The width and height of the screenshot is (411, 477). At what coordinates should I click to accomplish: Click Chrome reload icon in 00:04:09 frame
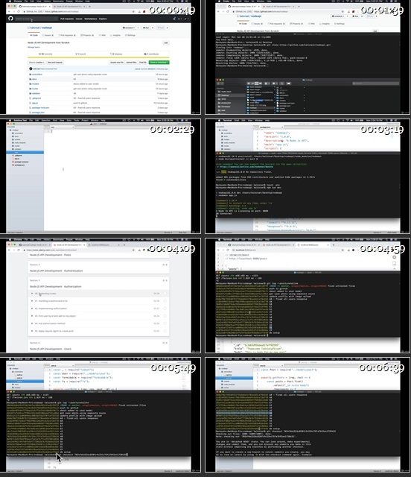(x=19, y=250)
